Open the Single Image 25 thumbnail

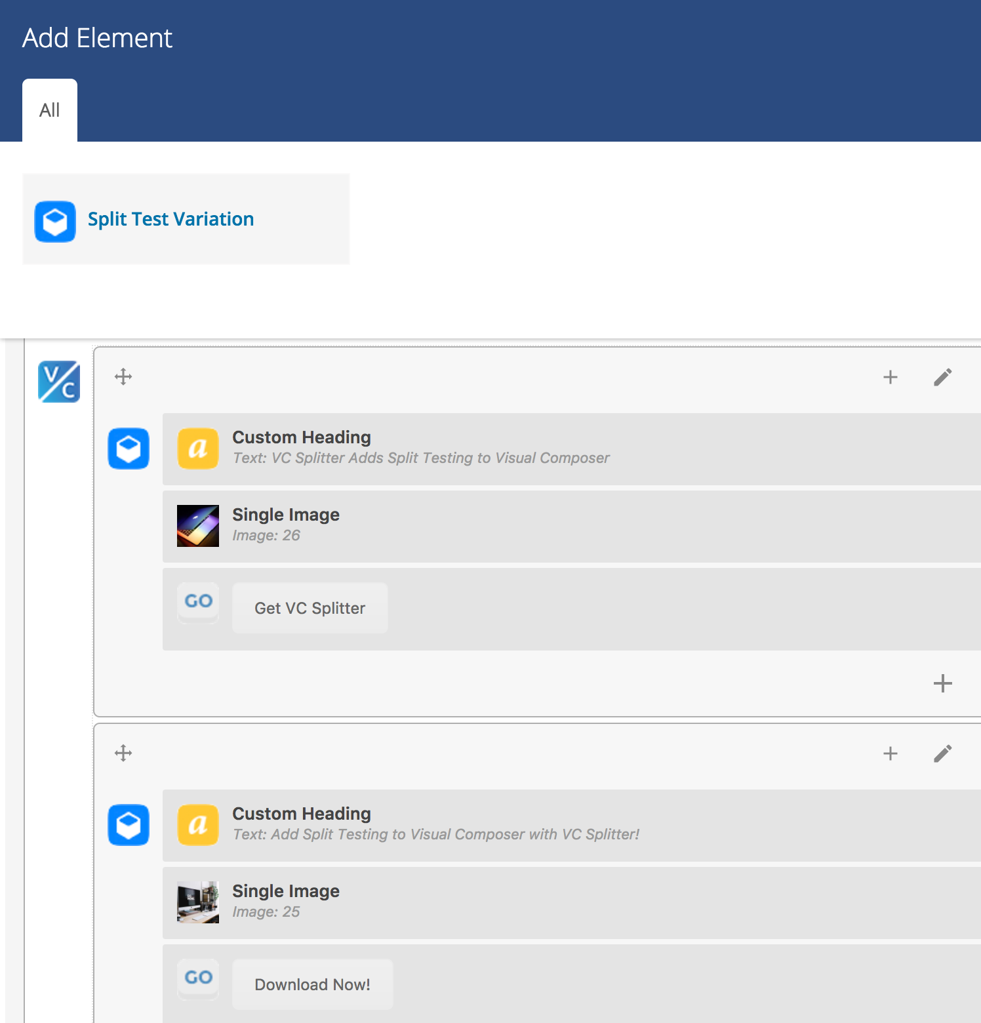[198, 902]
